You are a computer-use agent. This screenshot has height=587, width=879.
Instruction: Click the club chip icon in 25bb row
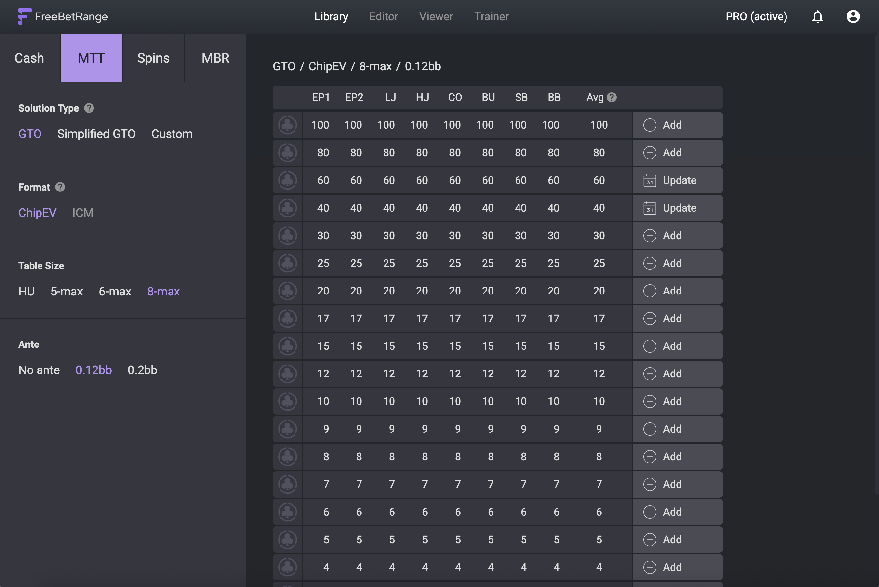click(x=287, y=263)
